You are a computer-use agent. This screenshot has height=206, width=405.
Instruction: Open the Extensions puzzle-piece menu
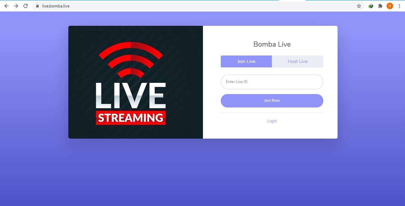[x=380, y=6]
